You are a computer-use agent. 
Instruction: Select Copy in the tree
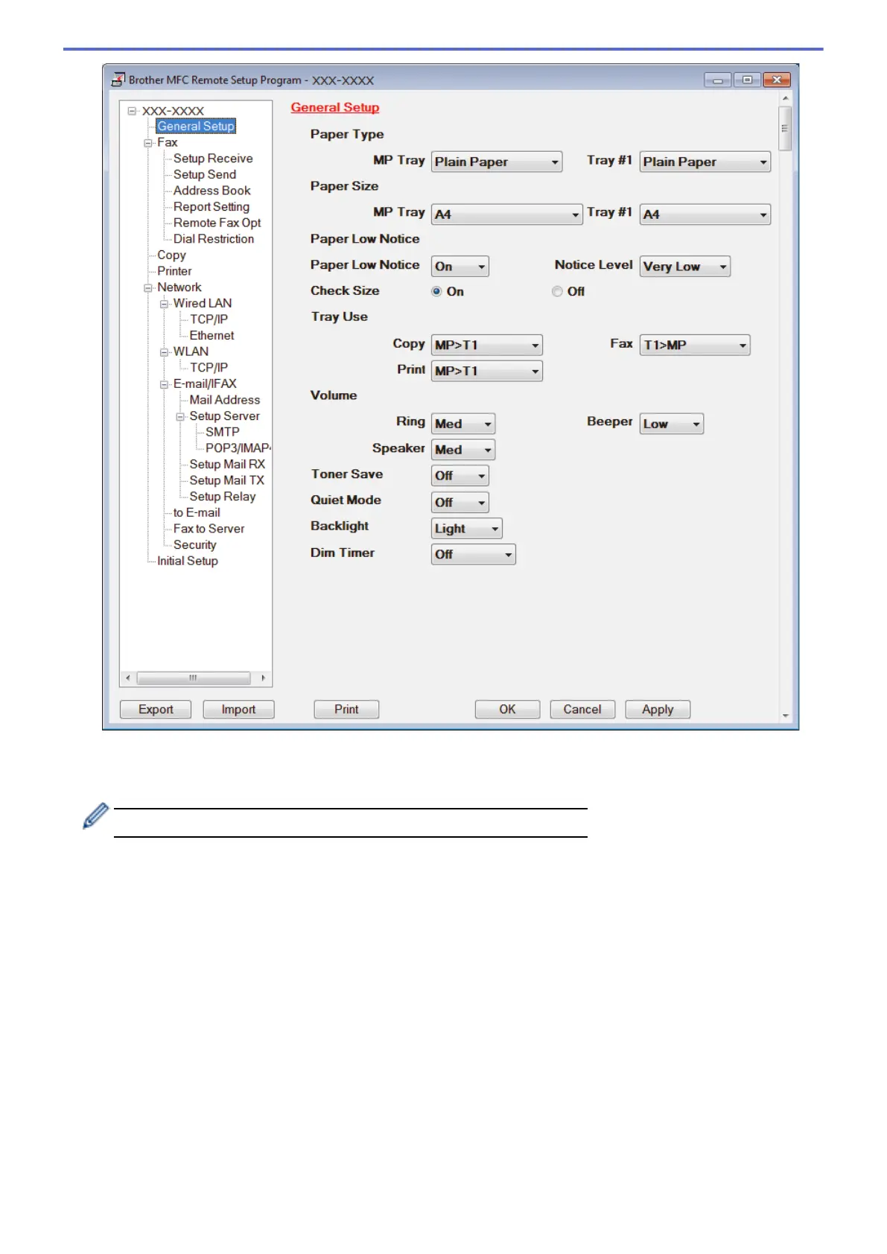(171, 255)
